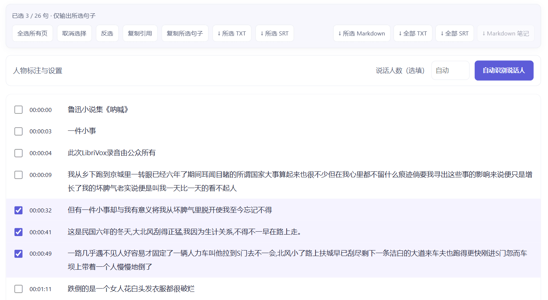Click the Markdown 笔记 download button
This screenshot has height=300, width=548.
(506, 33)
